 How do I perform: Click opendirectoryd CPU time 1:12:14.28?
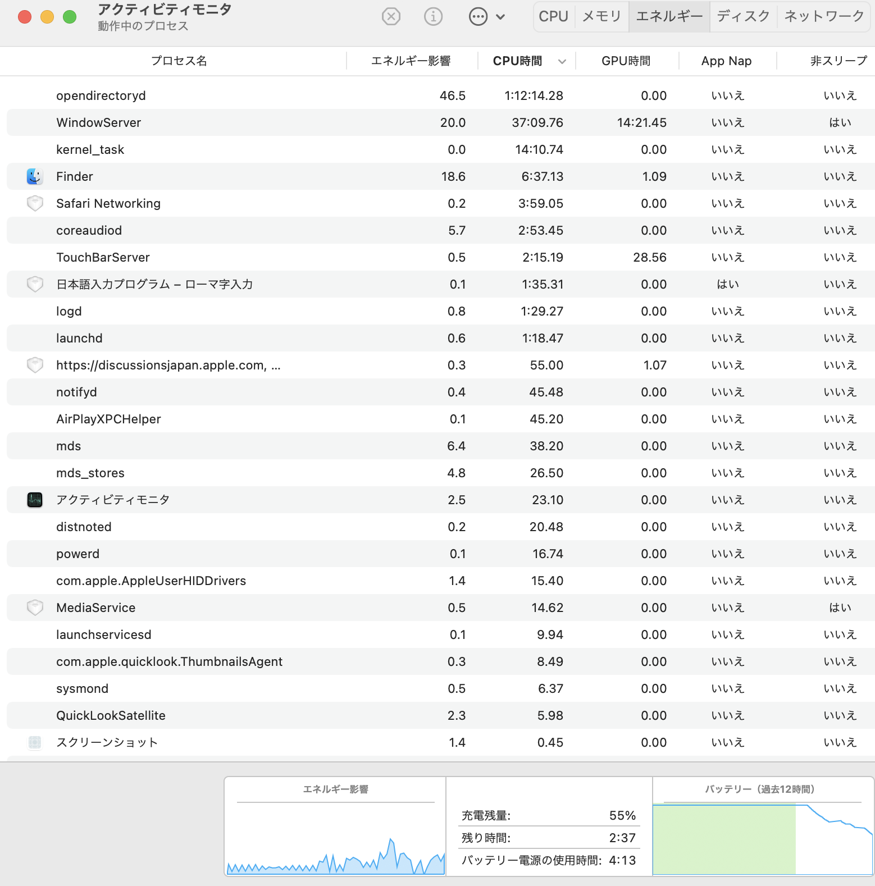tap(534, 95)
